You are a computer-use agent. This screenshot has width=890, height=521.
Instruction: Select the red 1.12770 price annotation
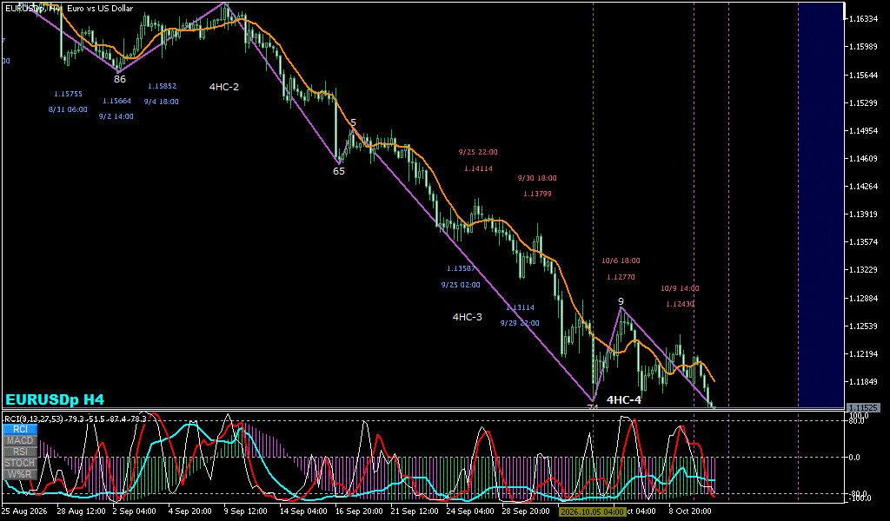[x=621, y=277]
